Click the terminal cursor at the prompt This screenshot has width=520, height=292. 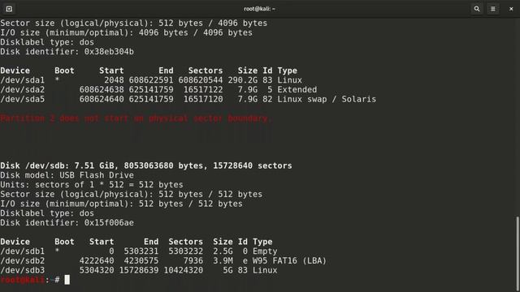pos(67,280)
